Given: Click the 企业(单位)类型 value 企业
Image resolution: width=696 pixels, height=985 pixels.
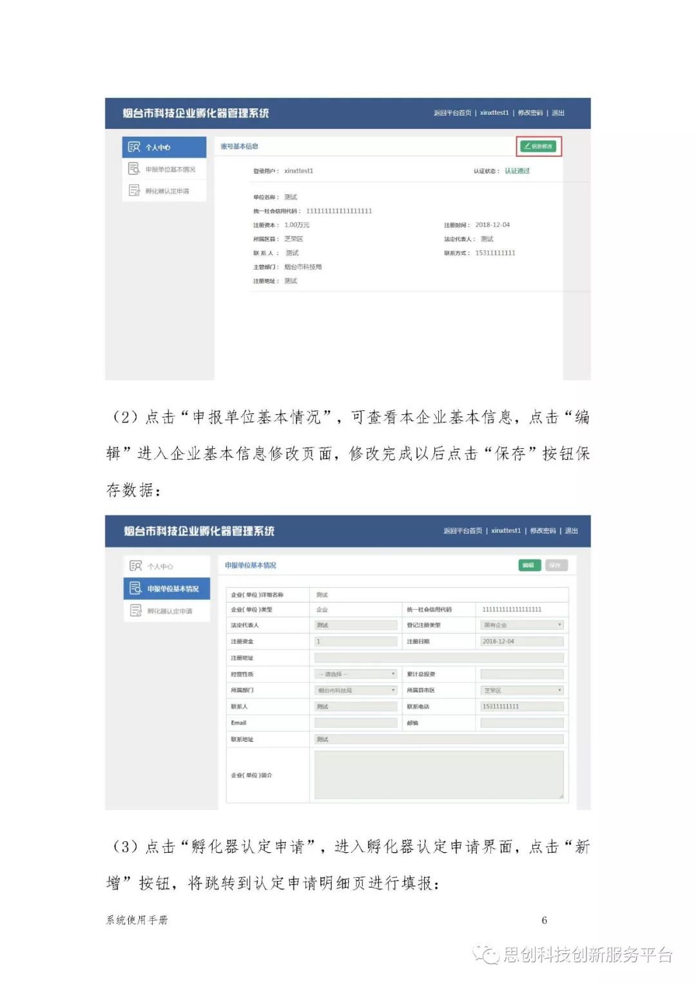Looking at the screenshot, I should 322,610.
